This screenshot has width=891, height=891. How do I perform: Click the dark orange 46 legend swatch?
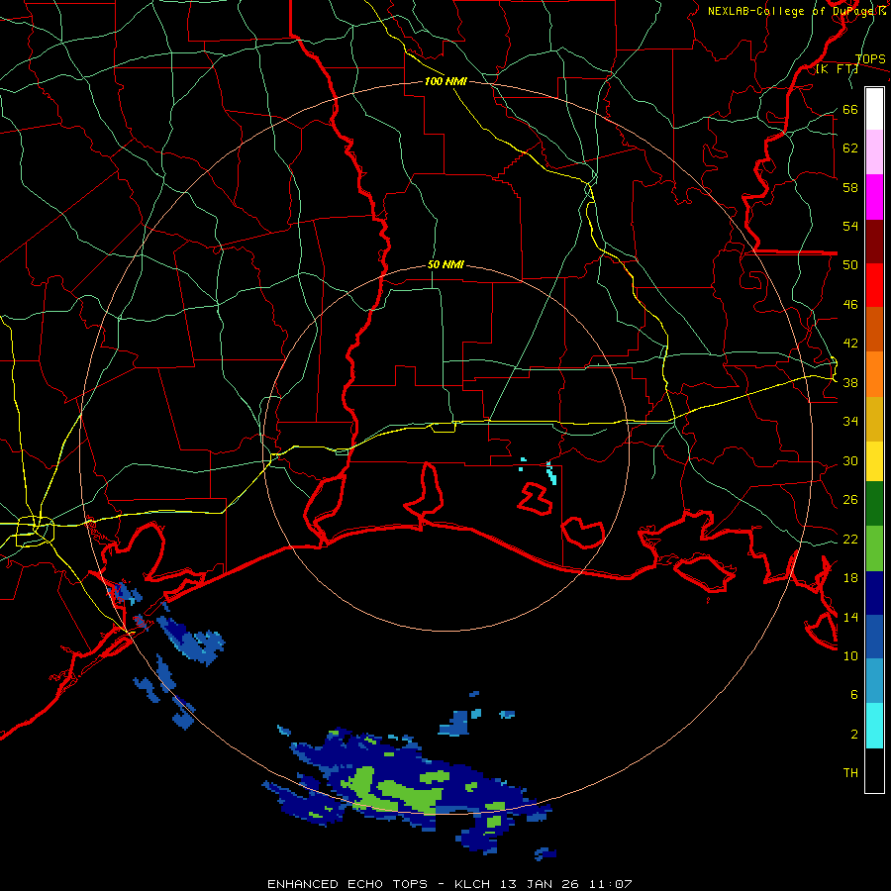point(874,329)
